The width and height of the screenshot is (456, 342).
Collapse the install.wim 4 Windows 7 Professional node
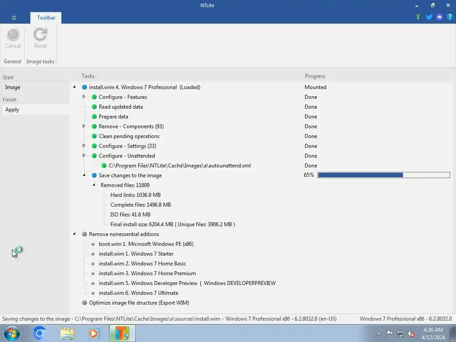tap(74, 87)
